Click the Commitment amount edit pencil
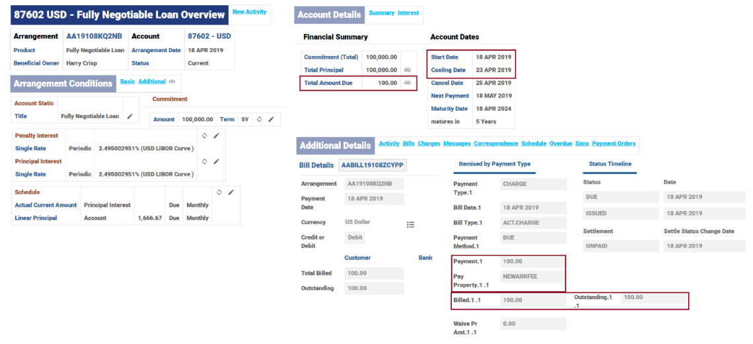Viewport: 753px width, 344px height. pos(271,119)
